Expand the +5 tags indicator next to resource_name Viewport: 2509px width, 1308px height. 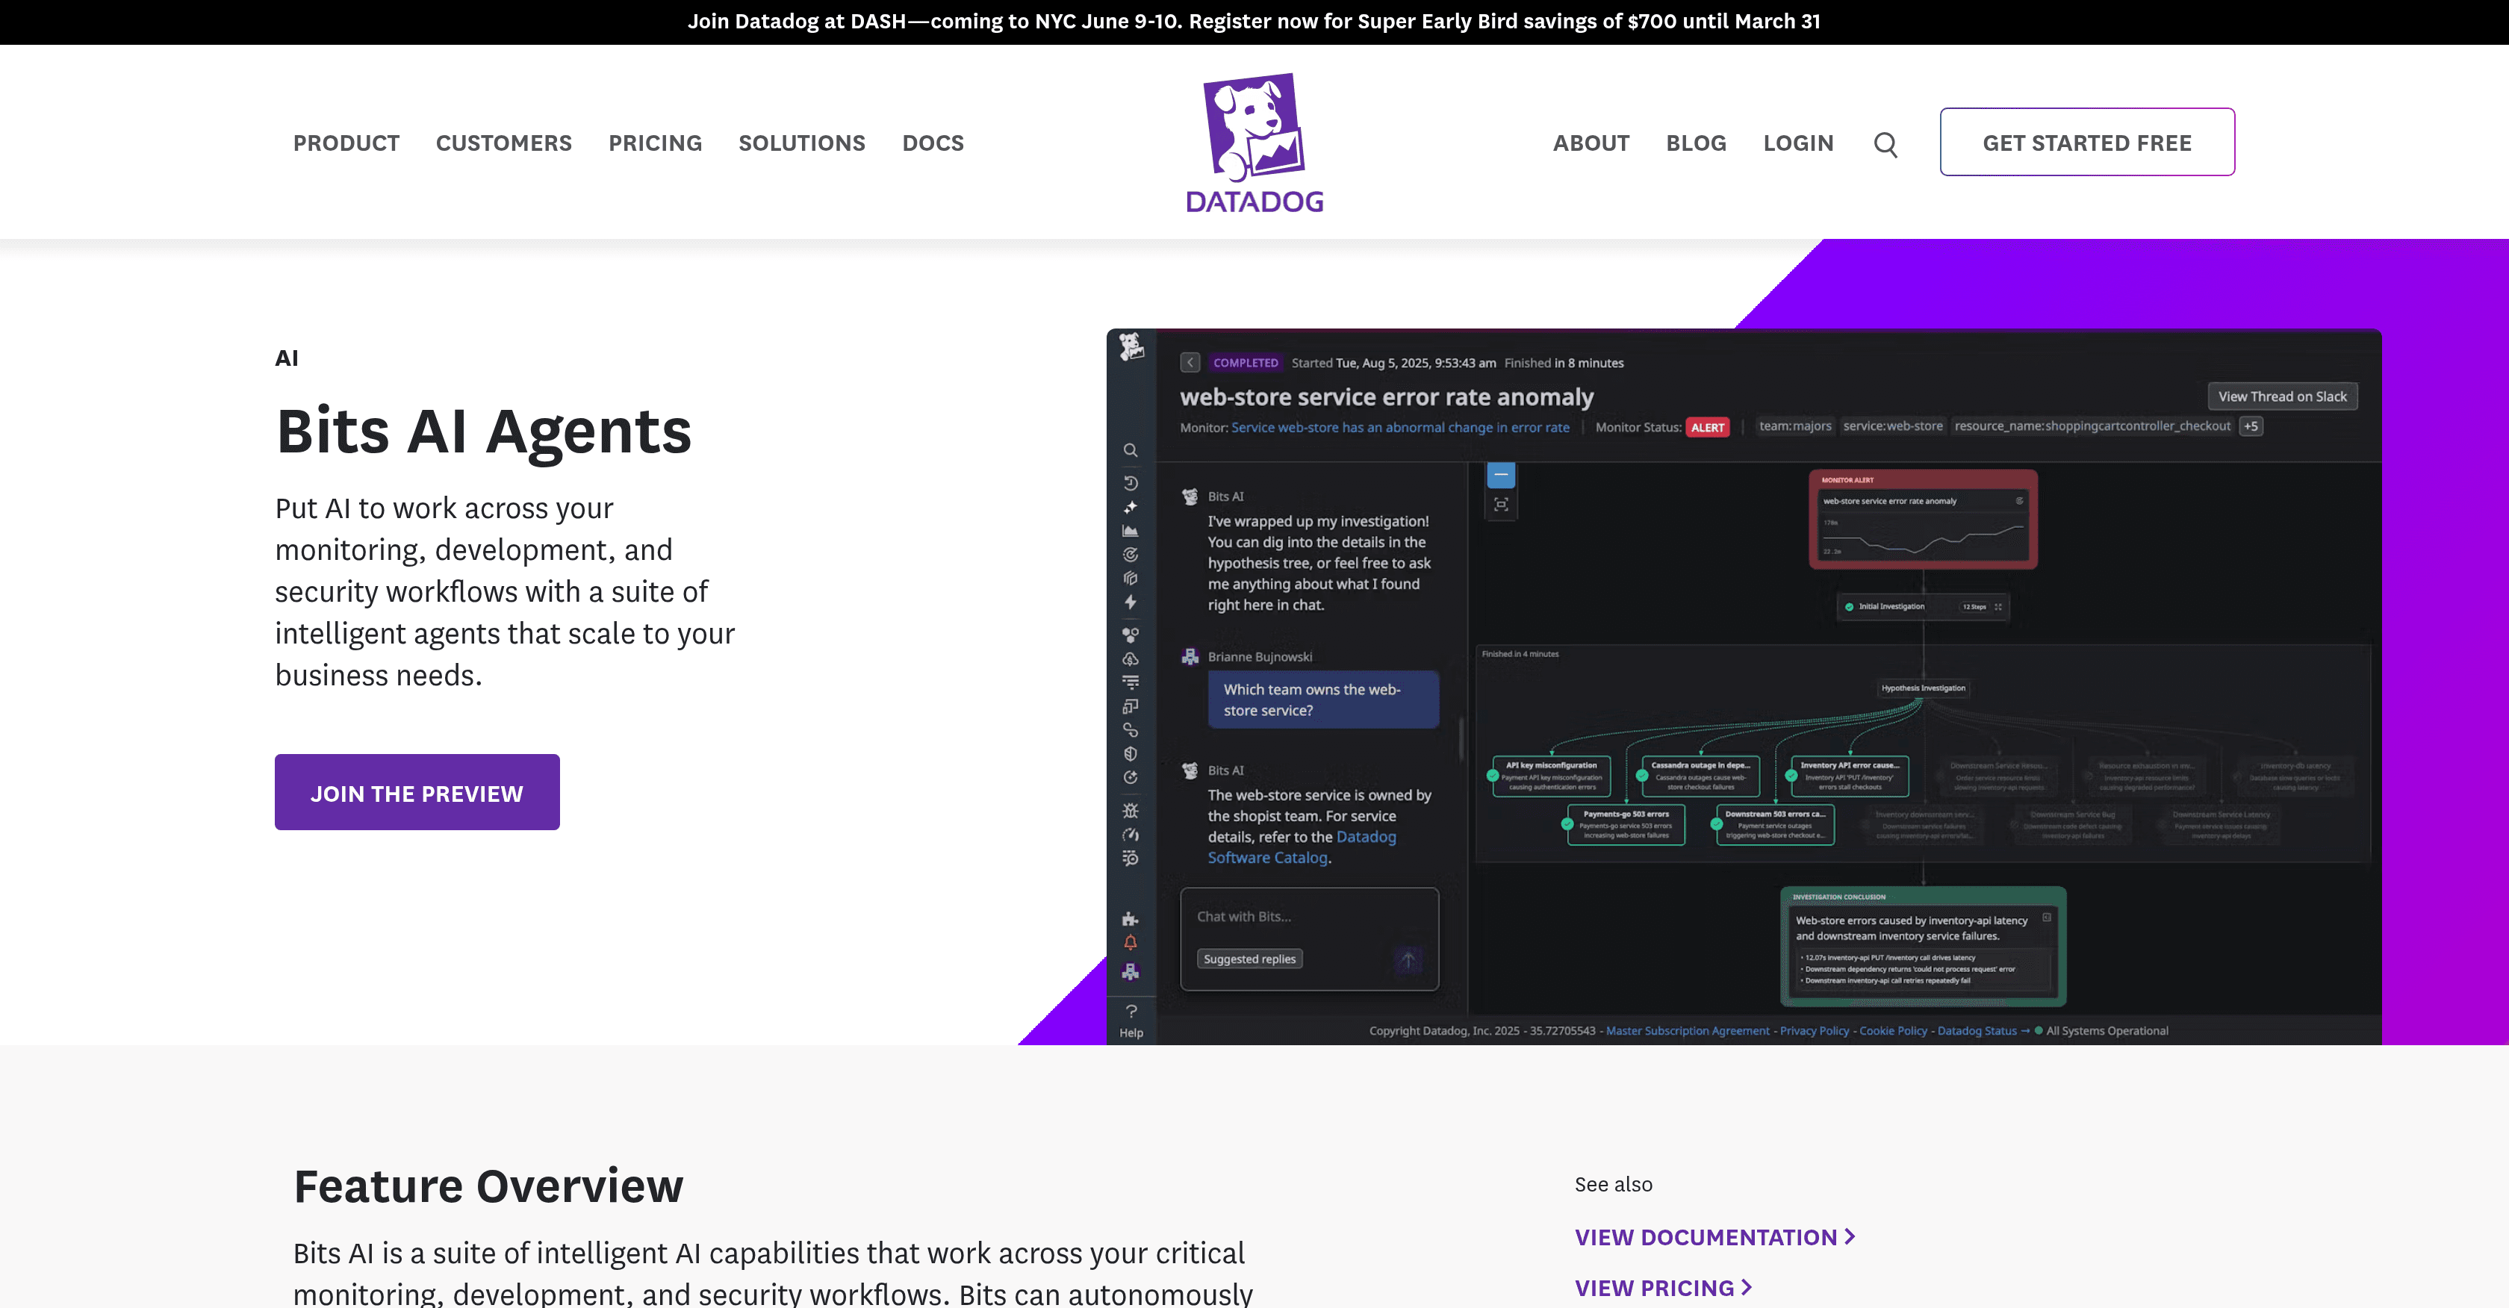2250,426
